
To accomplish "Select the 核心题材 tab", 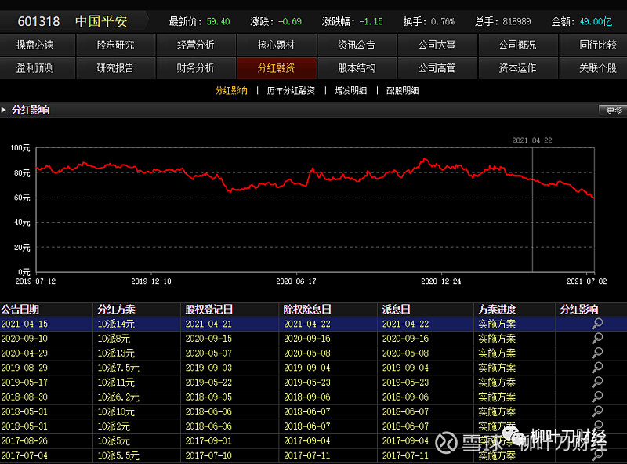I will click(x=277, y=45).
